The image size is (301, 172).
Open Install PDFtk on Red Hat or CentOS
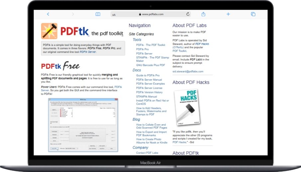click(x=152, y=102)
